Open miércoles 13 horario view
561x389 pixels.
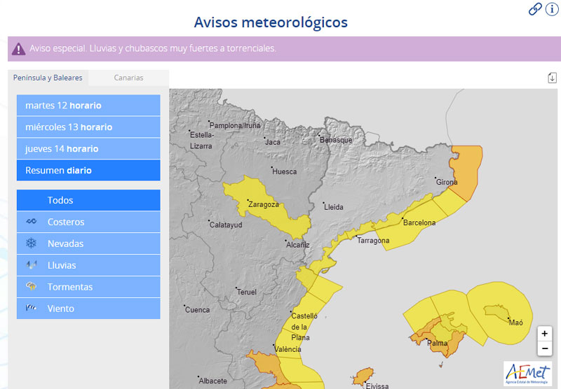coord(88,127)
